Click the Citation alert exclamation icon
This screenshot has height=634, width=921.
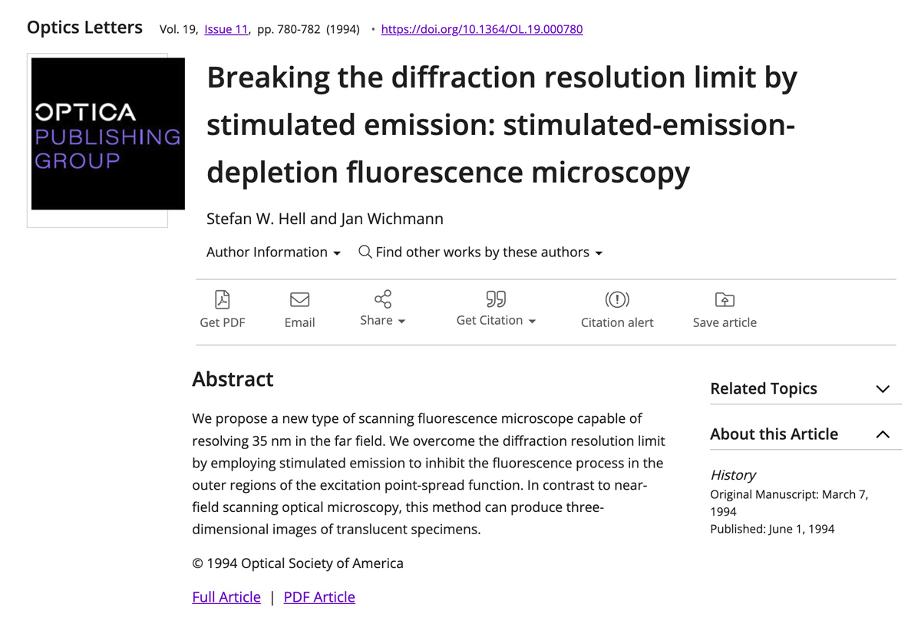point(617,299)
